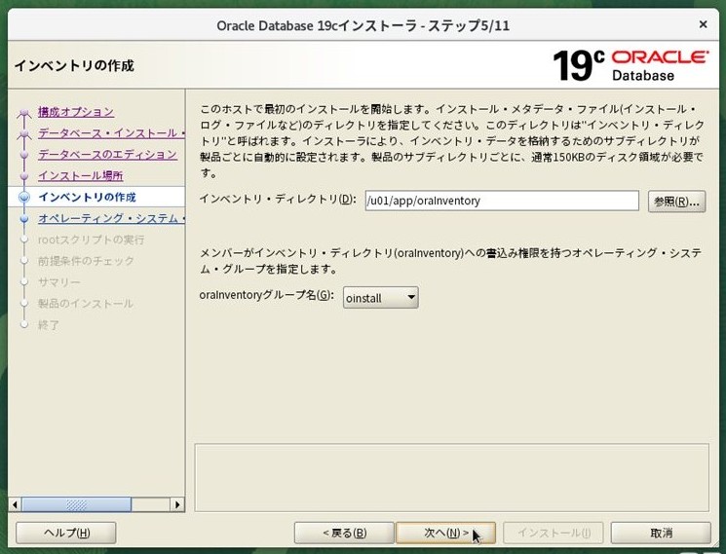Click the インベントリ・ディレクトリ(D) label
The image size is (726, 554).
278,200
